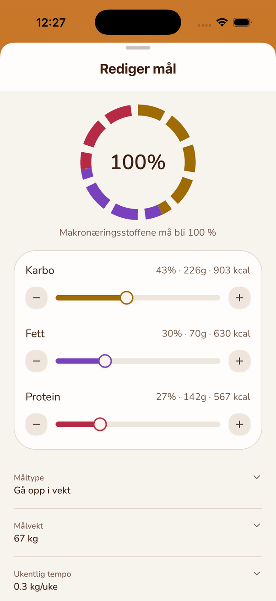Expand the Ukentlig tempo chevron

point(257,573)
